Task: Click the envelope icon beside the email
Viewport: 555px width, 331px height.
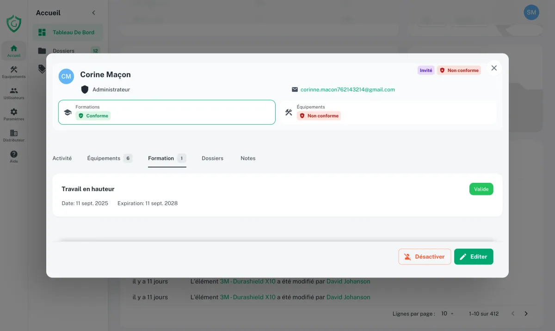Action: point(295,90)
